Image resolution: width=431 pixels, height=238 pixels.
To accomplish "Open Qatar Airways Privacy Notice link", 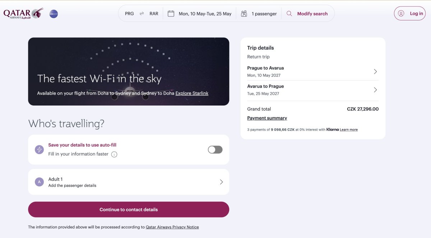I will pyautogui.click(x=172, y=227).
